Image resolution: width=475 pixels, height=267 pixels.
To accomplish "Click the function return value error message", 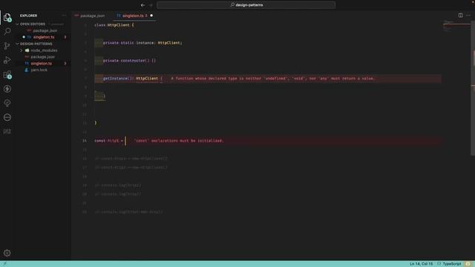I will 273,79.
